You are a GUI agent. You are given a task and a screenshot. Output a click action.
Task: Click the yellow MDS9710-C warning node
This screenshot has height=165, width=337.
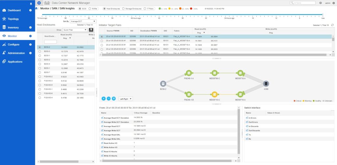click(x=215, y=94)
